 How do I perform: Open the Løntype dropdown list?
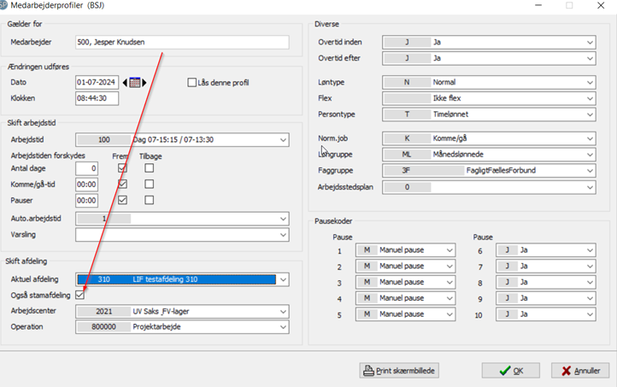click(590, 83)
